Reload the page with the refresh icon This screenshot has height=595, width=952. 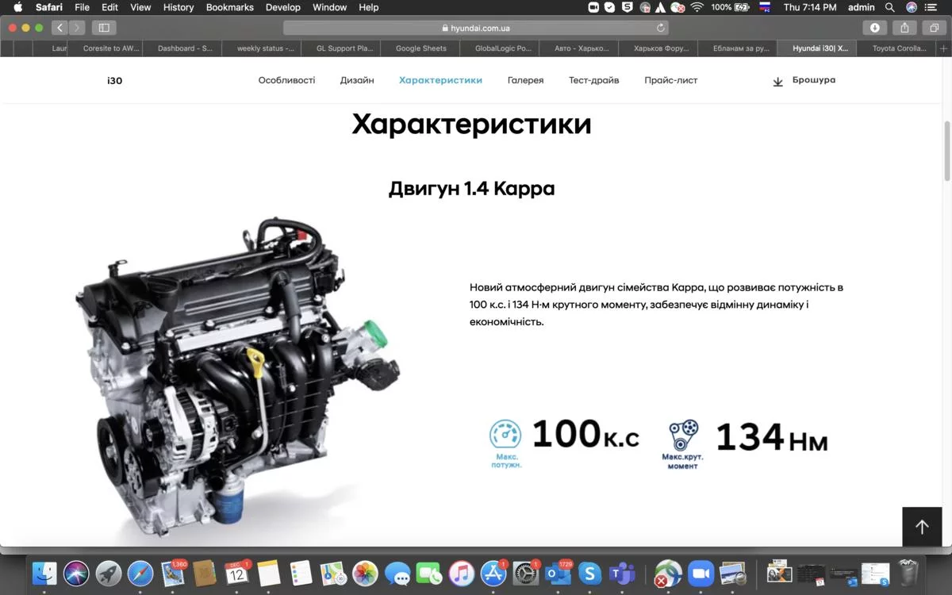tap(660, 28)
